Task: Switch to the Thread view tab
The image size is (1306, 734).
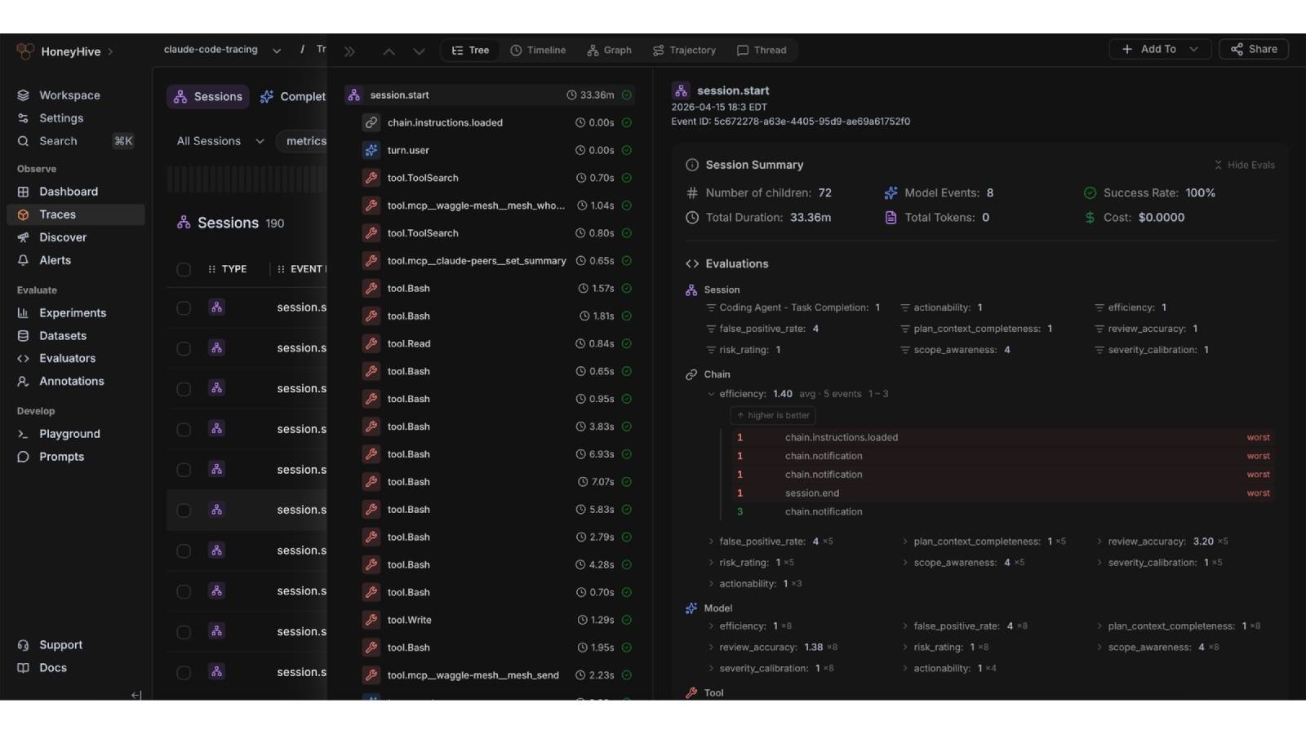Action: (762, 51)
